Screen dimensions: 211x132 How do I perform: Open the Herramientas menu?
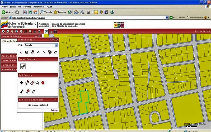point(39,6)
